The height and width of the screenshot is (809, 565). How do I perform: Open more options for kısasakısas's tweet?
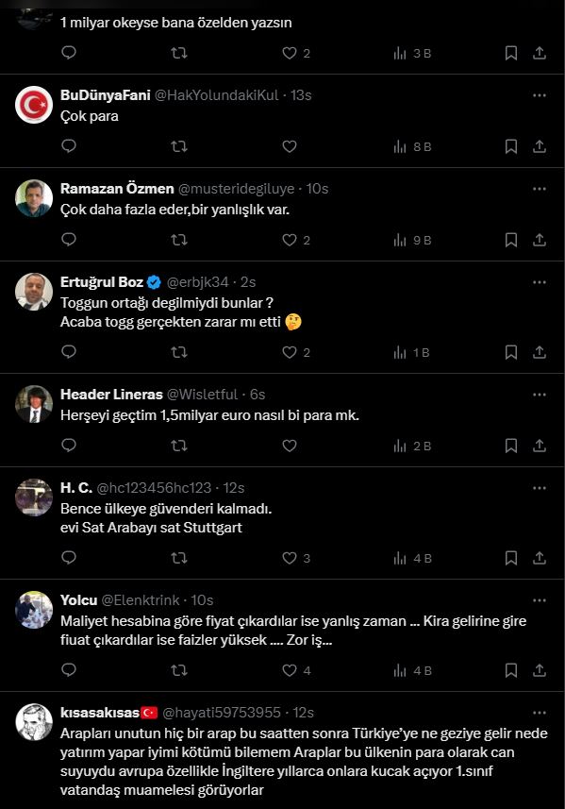tap(540, 713)
